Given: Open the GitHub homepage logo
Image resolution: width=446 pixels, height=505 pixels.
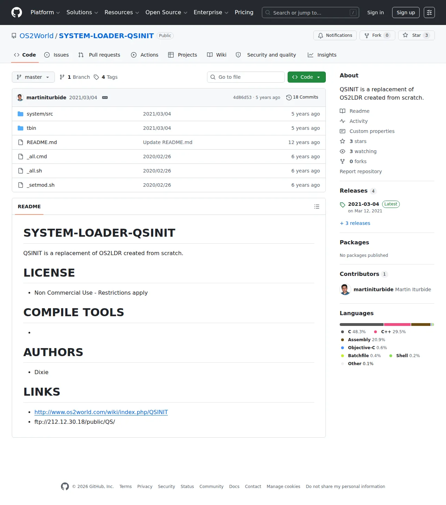Looking at the screenshot, I should (x=17, y=12).
